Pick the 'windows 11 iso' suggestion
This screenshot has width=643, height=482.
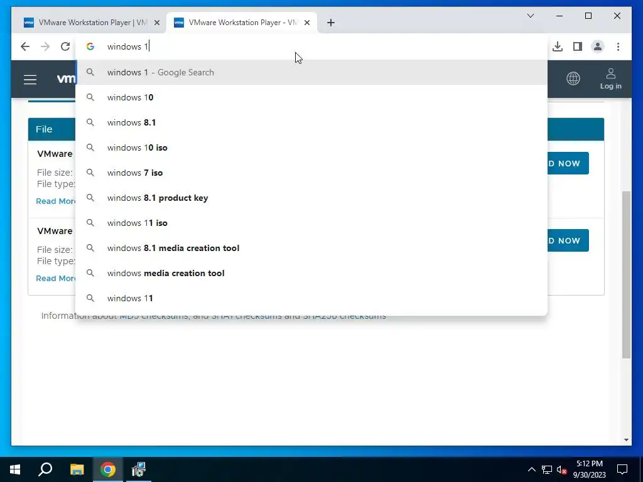(x=311, y=223)
